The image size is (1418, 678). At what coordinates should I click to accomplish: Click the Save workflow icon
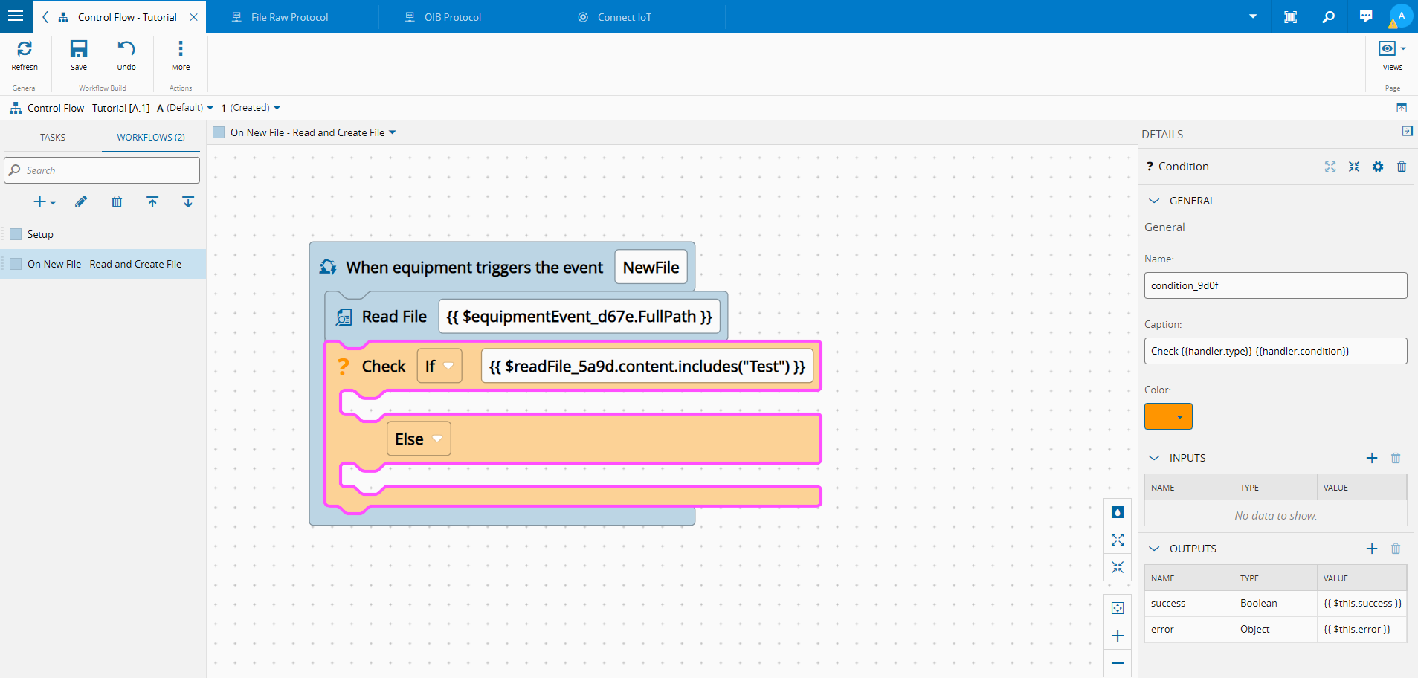point(79,49)
